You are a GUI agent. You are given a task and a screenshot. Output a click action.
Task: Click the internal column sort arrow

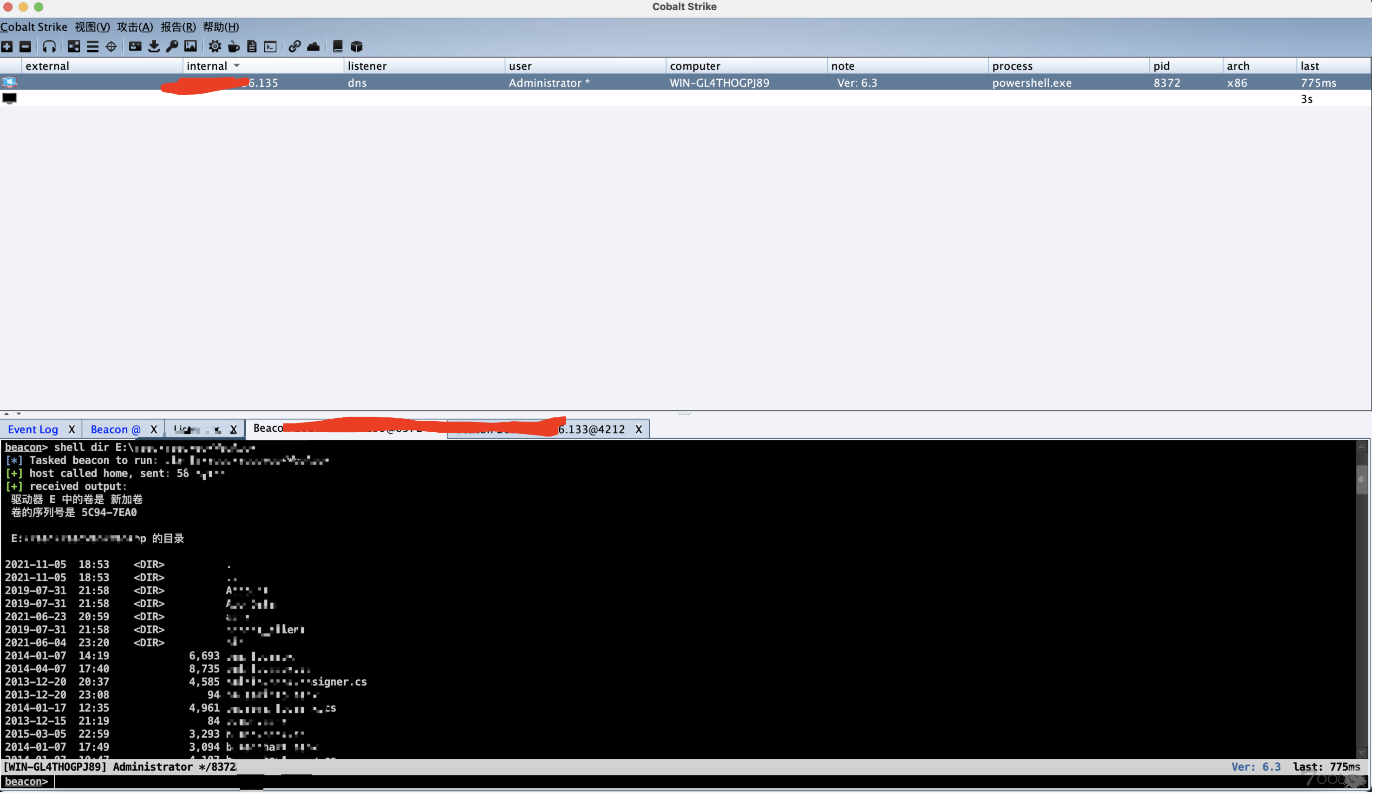point(236,65)
